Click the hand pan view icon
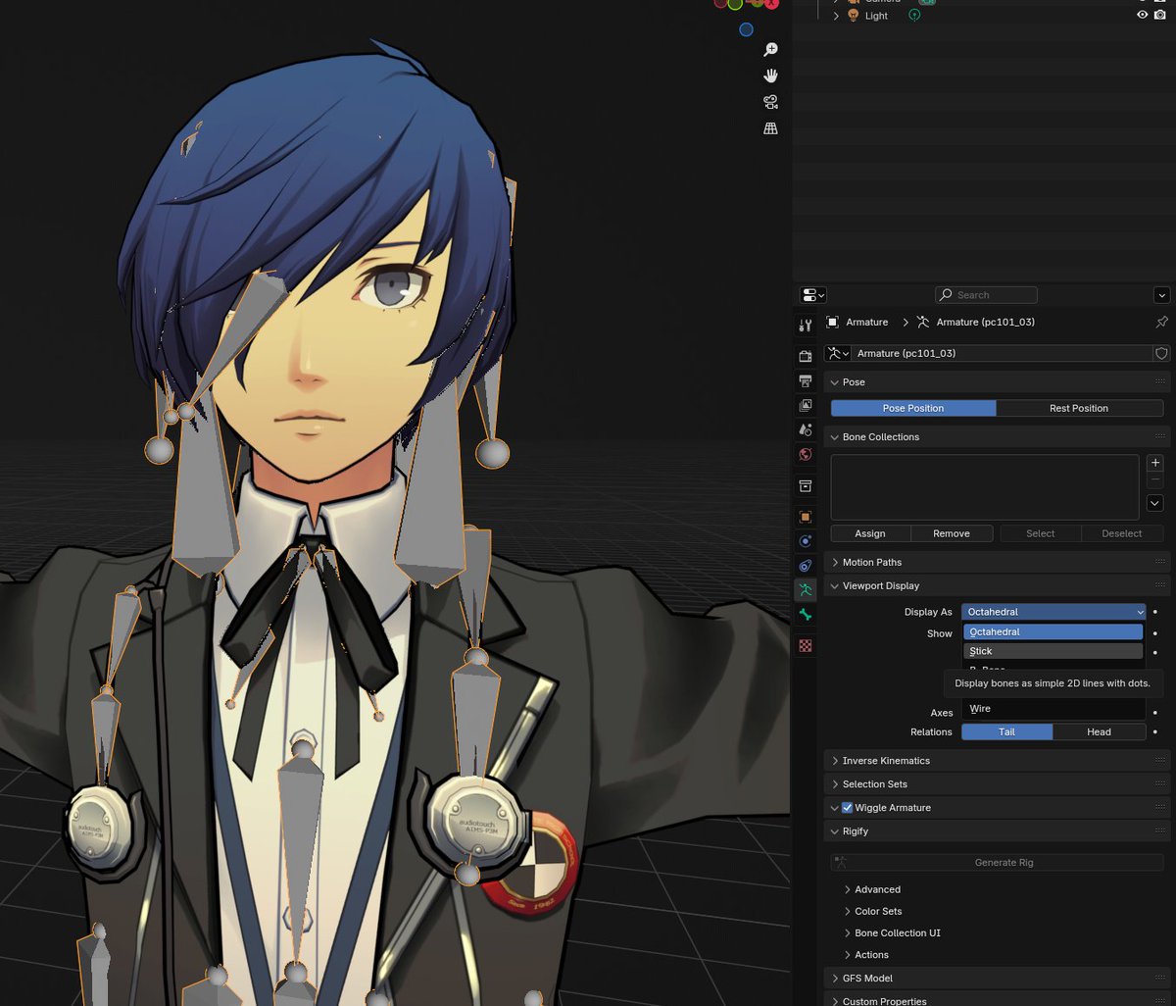Screen dimensions: 1176x1006 point(770,75)
